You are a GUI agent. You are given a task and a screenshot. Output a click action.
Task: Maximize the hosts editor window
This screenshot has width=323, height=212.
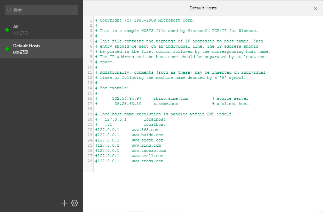click(309, 8)
